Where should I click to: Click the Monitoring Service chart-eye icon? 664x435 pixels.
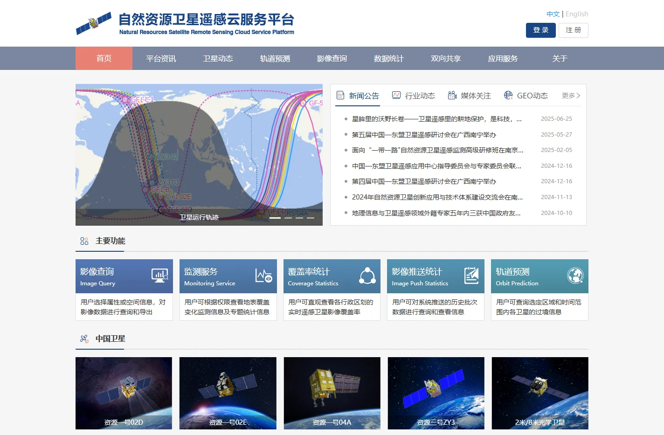pyautogui.click(x=264, y=276)
